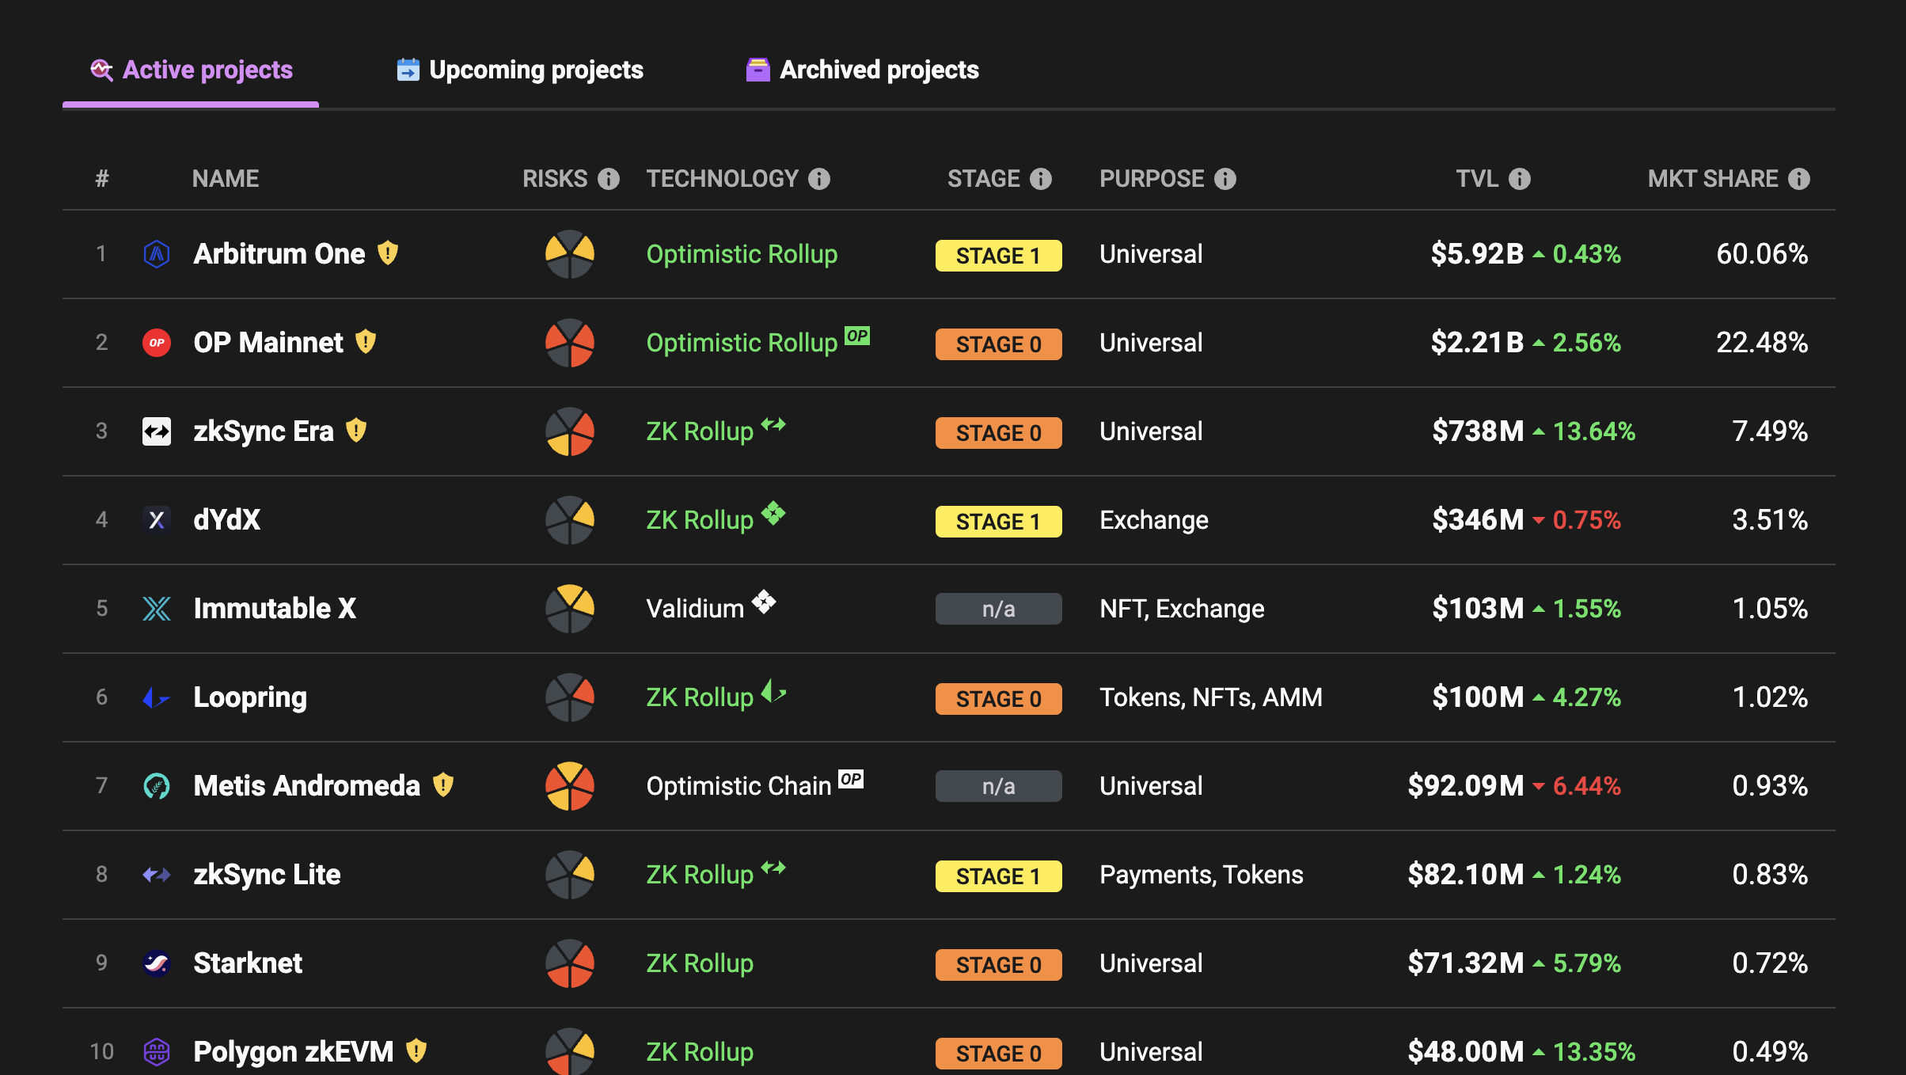Image resolution: width=1906 pixels, height=1075 pixels.
Task: Click the STAGE 1 badge for Arbitrum One
Action: 998,256
